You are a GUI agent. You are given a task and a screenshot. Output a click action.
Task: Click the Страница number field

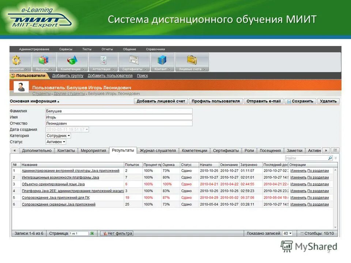point(78,233)
